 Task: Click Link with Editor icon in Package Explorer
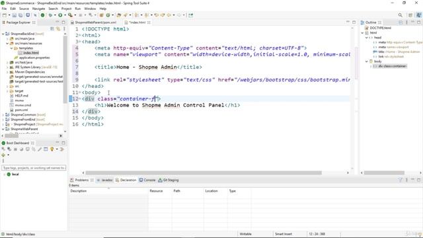58,28
